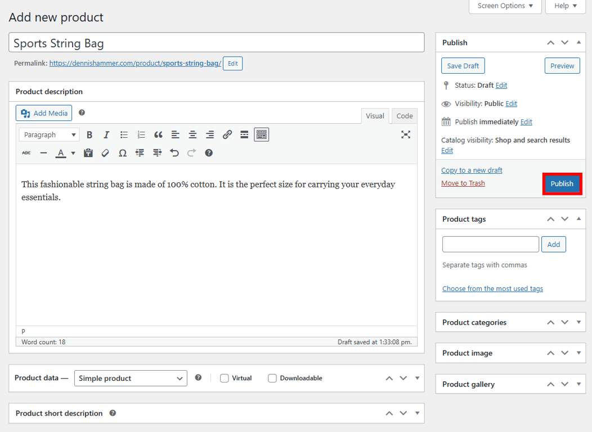Enable the Downloadable product checkbox
Image resolution: width=592 pixels, height=432 pixels.
point(272,378)
